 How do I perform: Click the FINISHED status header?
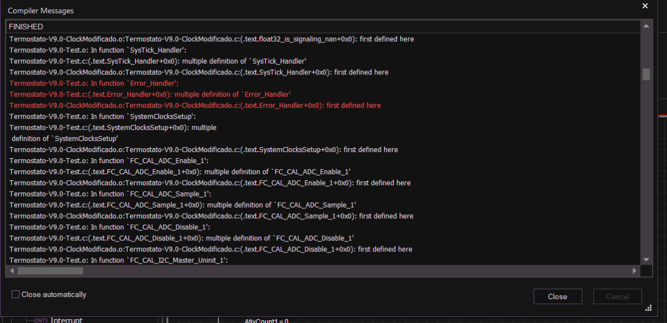[x=26, y=27]
